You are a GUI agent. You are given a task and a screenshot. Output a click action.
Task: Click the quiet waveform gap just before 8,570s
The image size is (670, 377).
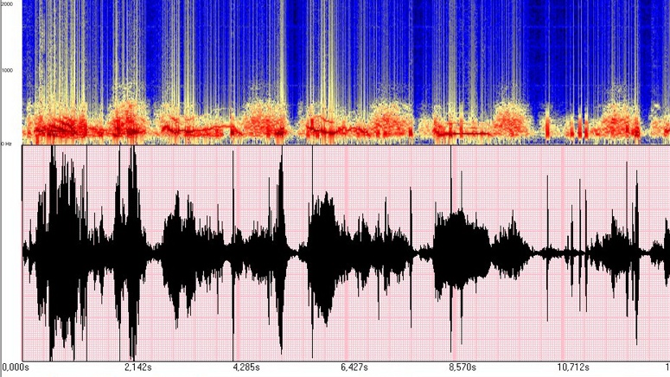tap(424, 252)
